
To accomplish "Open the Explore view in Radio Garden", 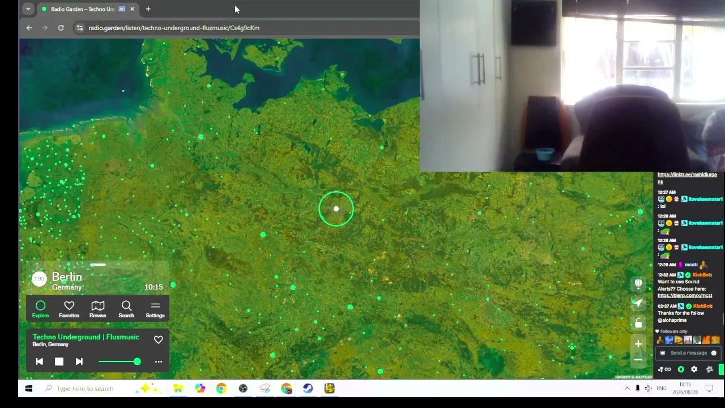I will coord(40,309).
